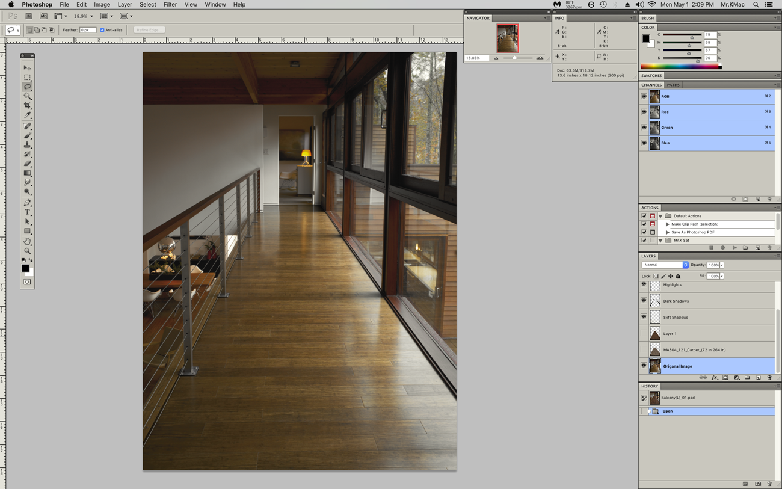782x489 pixels.
Task: Delete layer using the Layers trash icon
Action: (x=769, y=378)
